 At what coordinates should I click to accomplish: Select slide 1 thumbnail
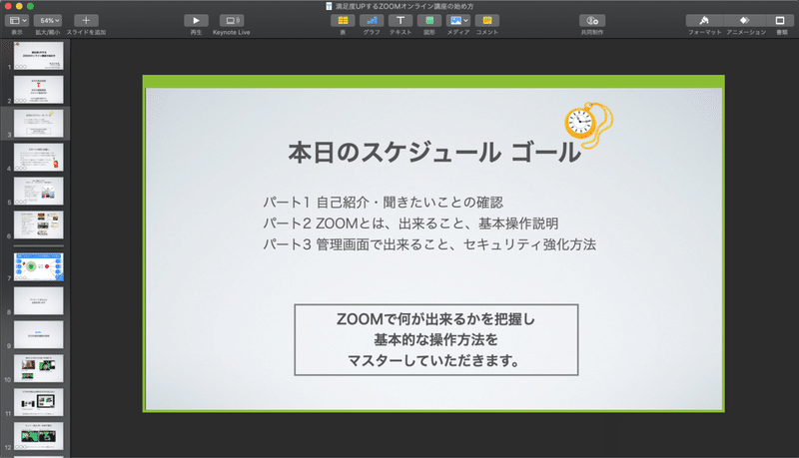point(39,56)
